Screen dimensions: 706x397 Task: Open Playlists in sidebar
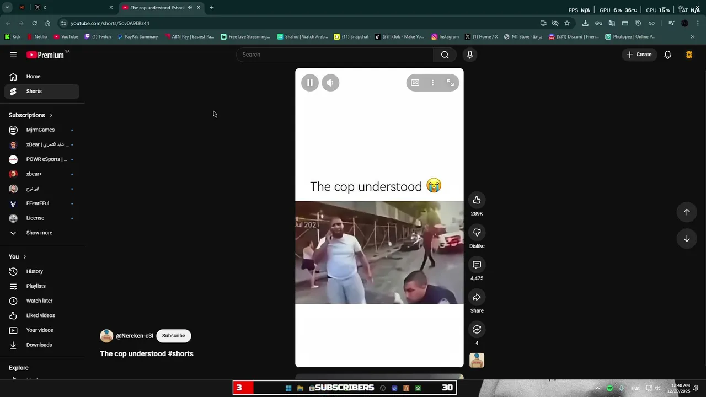click(42, 286)
